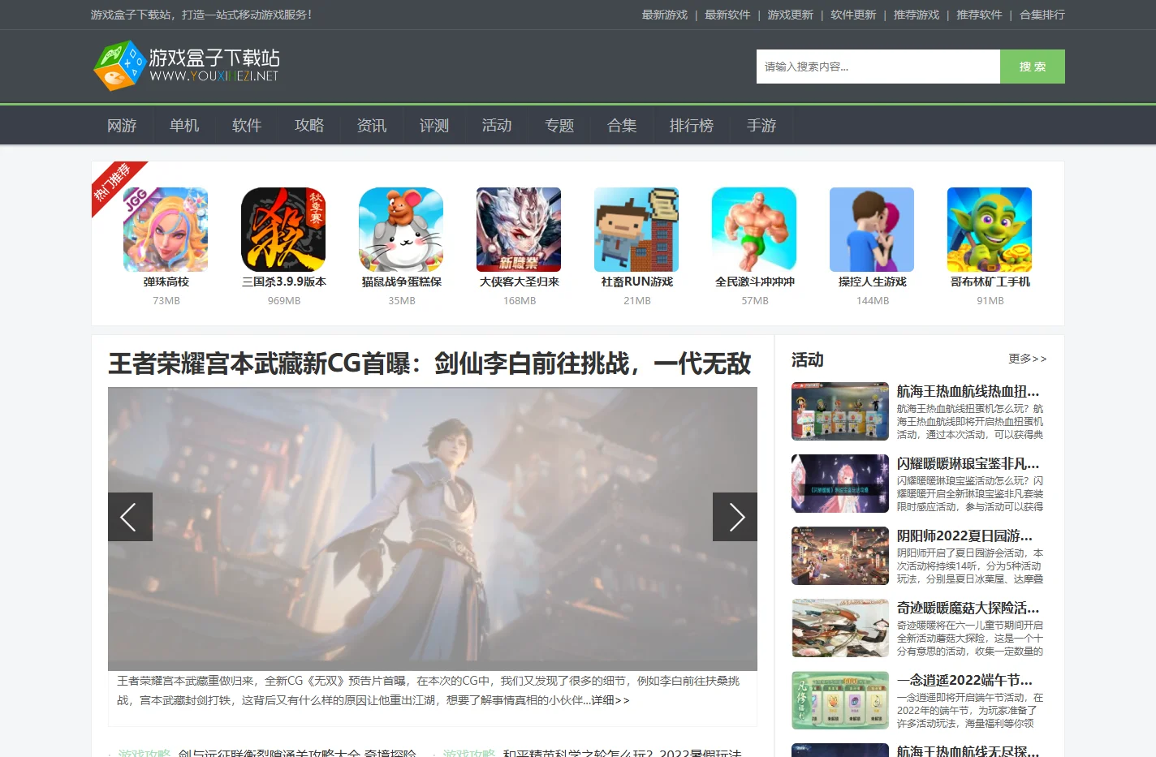The height and width of the screenshot is (757, 1156).
Task: Open the 活动 navigation tab
Action: point(497,126)
